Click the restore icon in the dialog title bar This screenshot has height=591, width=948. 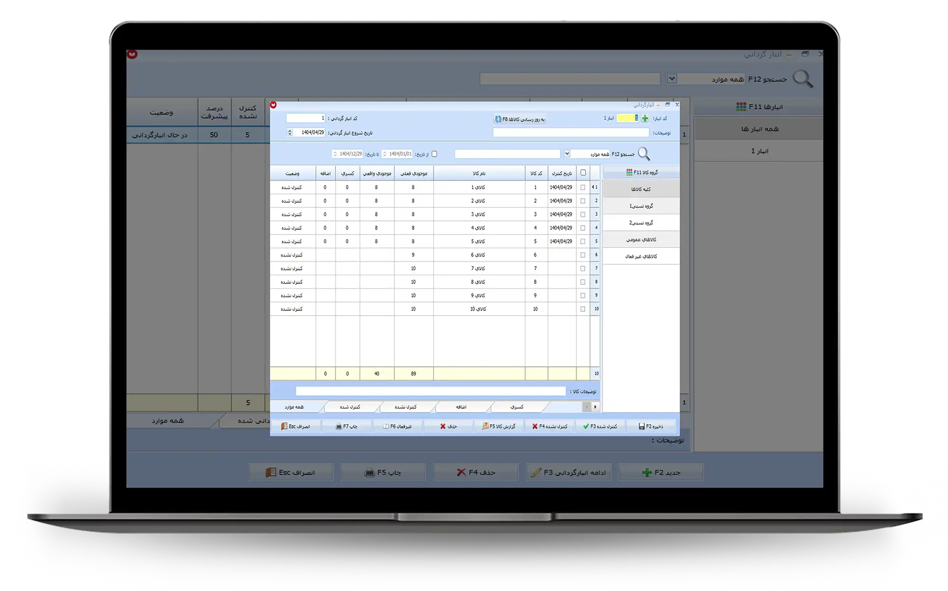(x=667, y=104)
